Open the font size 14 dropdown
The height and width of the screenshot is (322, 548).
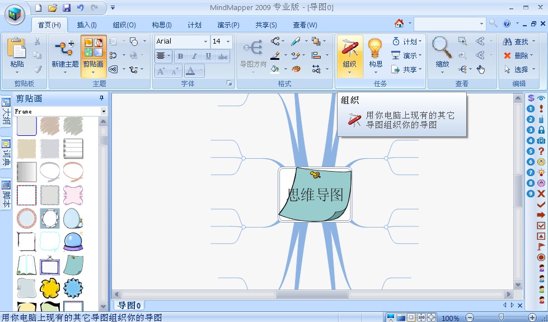point(228,41)
